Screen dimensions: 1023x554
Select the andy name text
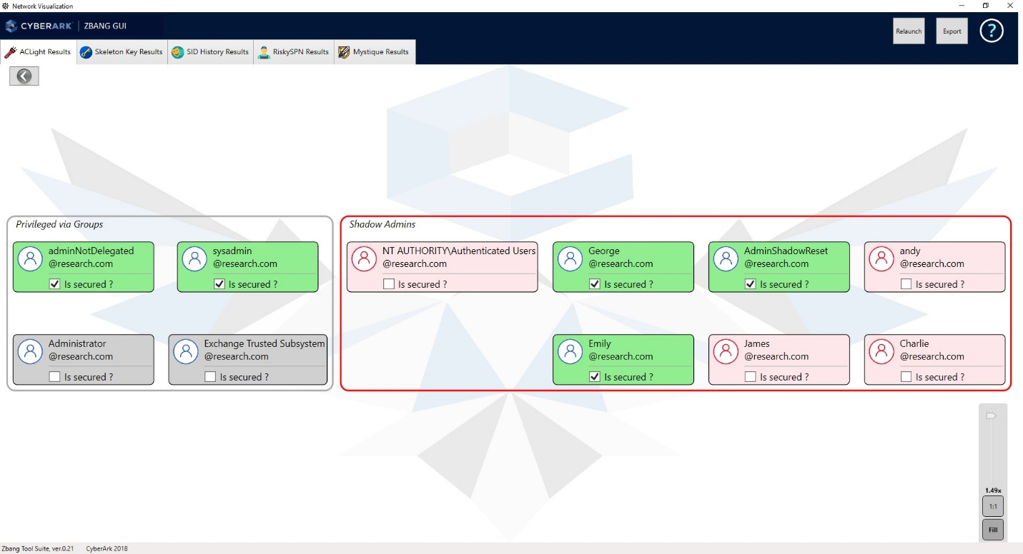[x=910, y=251]
